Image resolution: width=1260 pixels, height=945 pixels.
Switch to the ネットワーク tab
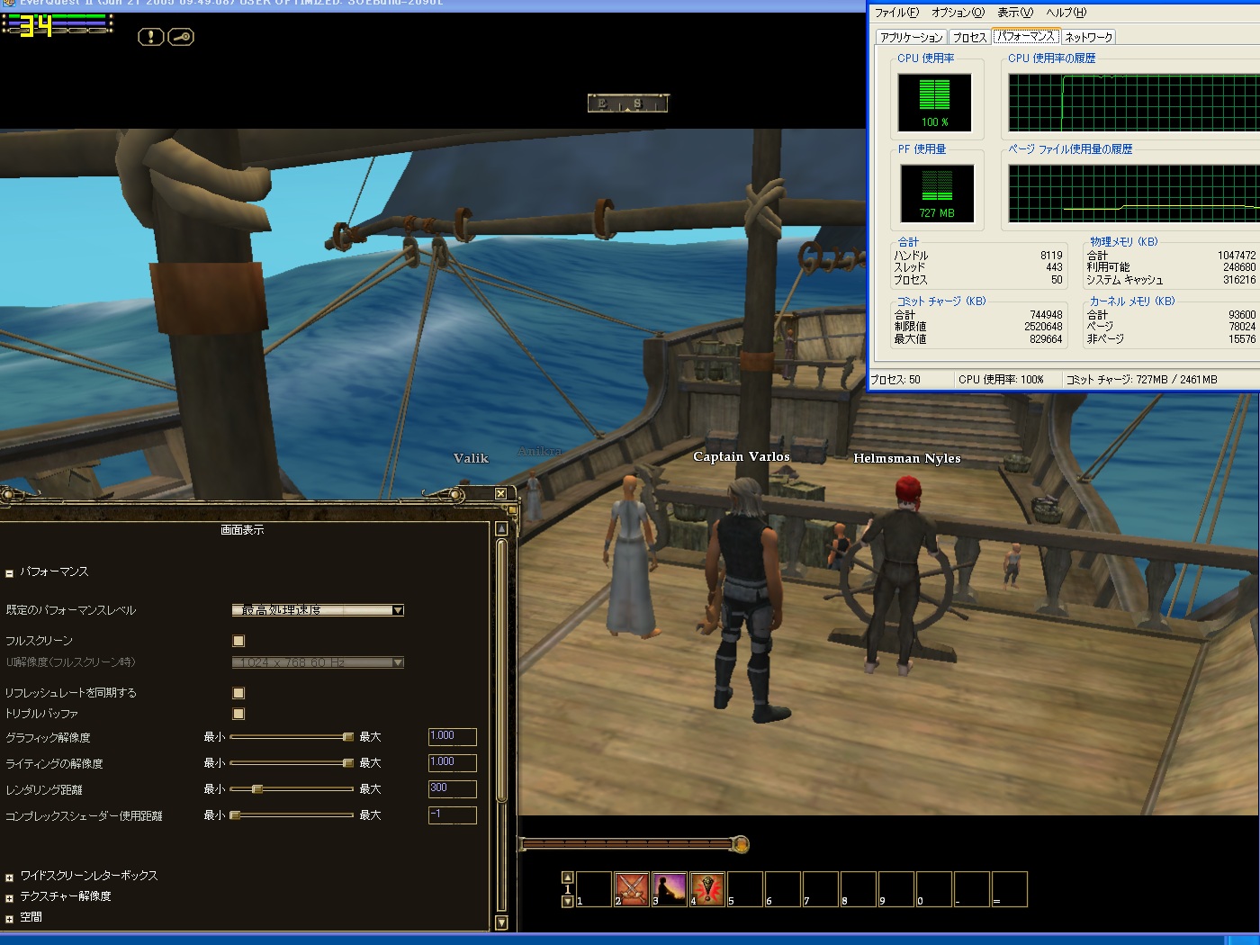pyautogui.click(x=1089, y=37)
